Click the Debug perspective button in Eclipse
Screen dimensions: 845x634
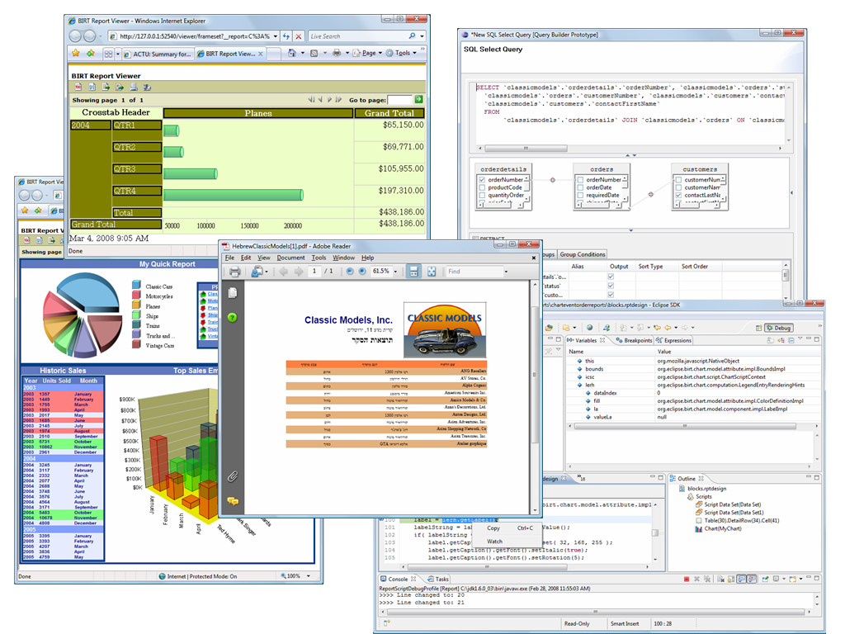pyautogui.click(x=777, y=328)
